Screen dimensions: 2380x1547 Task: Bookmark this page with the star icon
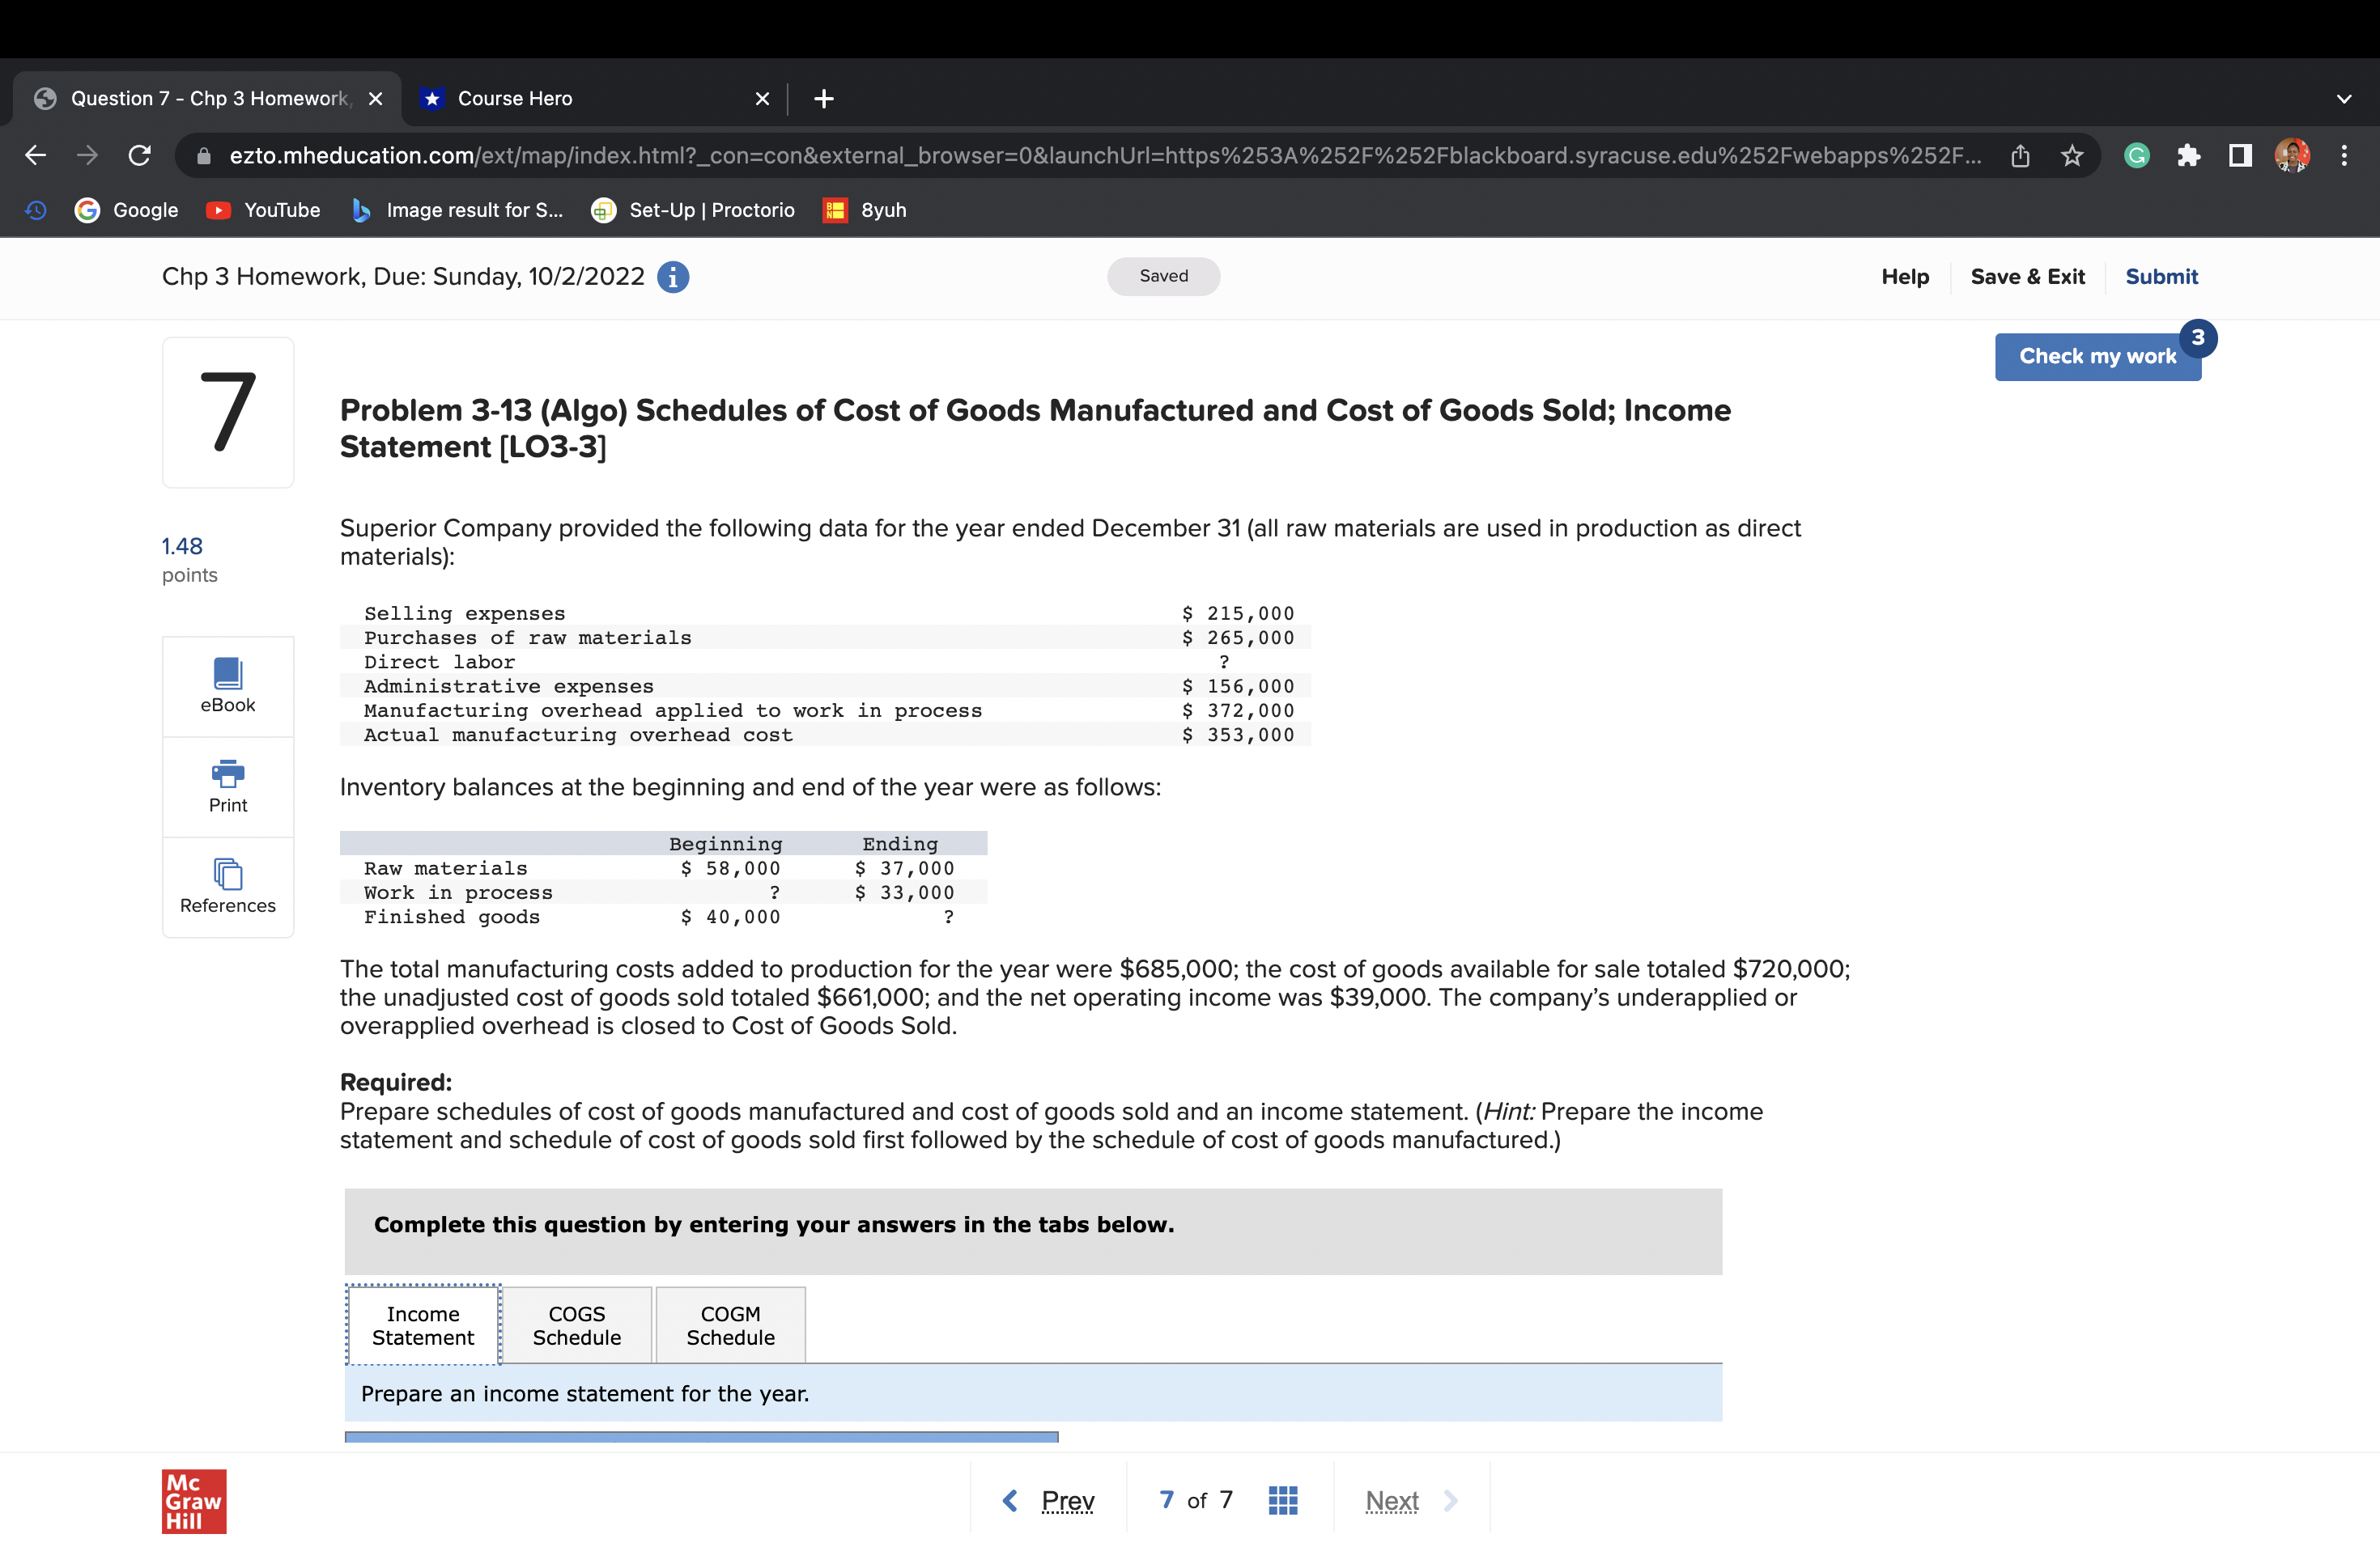[2071, 156]
